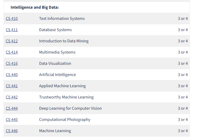Click the Database Systems row title

[55, 30]
